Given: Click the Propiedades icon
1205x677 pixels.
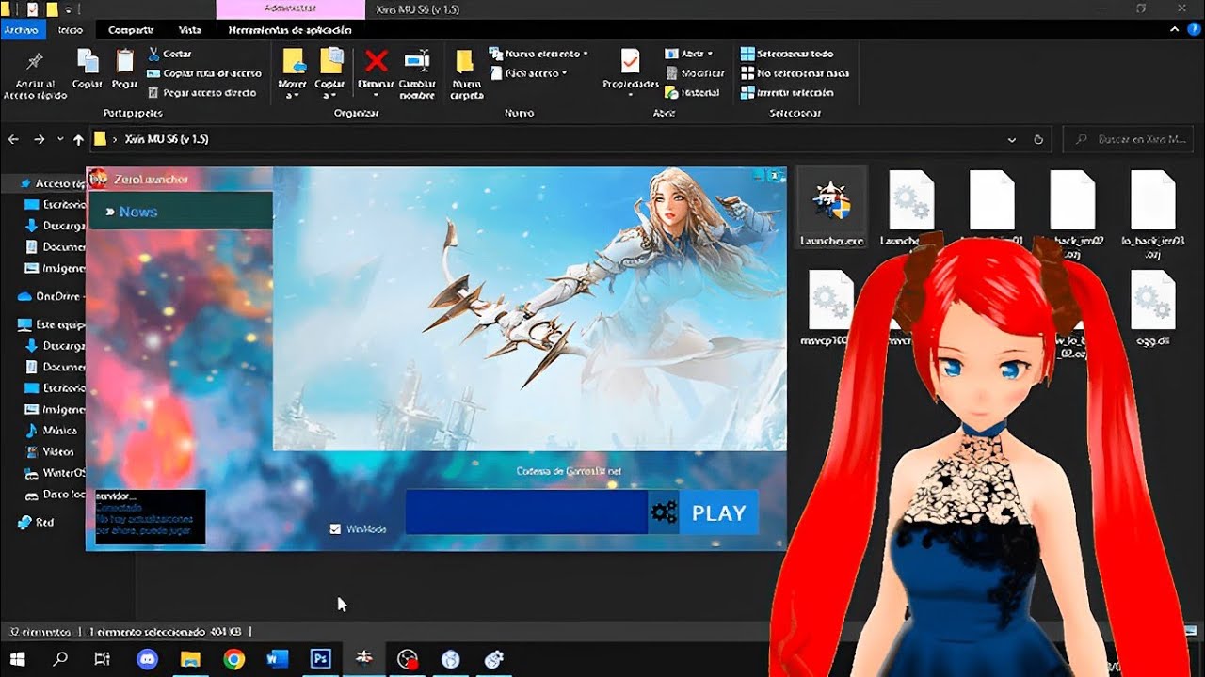Looking at the screenshot, I should pyautogui.click(x=630, y=62).
